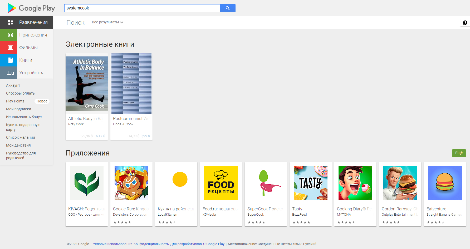Click the Straight Banana Games developer link

[x=444, y=215]
